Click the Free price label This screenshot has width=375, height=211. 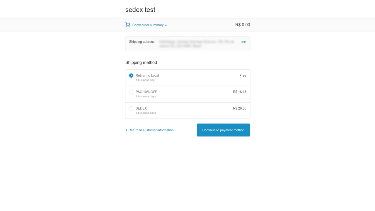coord(243,76)
